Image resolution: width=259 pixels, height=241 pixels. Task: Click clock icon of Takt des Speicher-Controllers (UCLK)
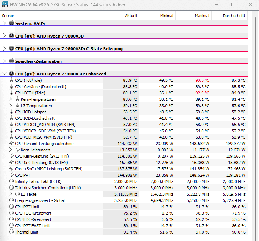click(12, 187)
